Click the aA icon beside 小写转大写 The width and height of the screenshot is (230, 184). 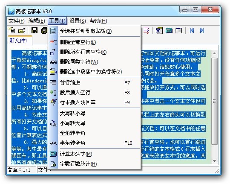53,123
